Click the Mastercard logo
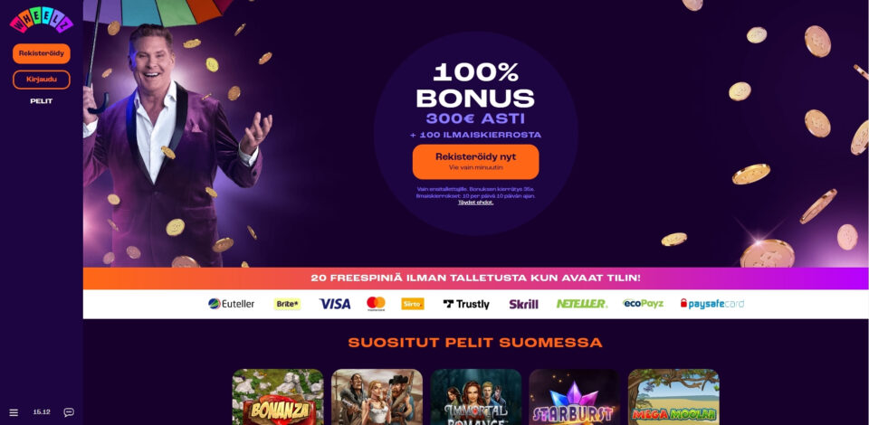 [x=376, y=303]
